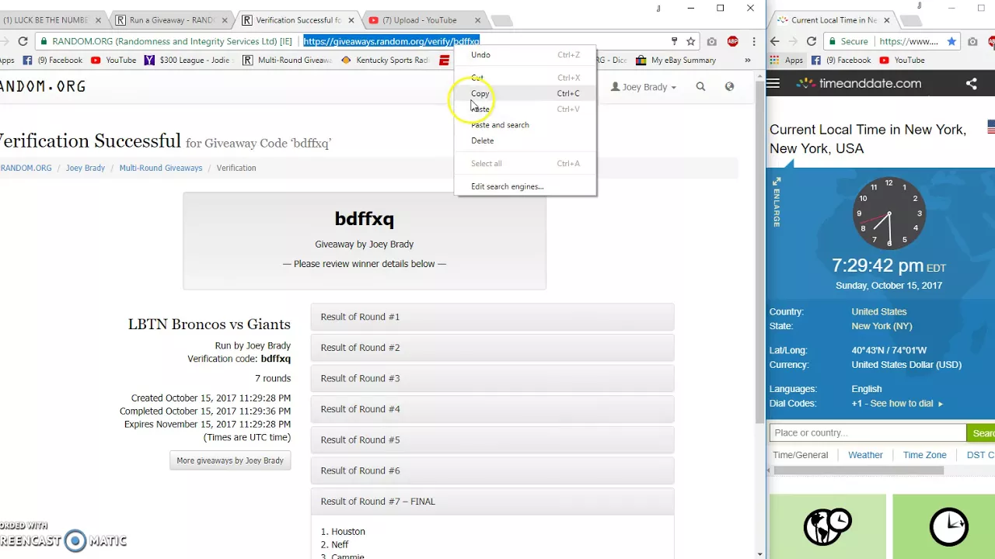Click the blue bookmark star in the timeanddate window
The height and width of the screenshot is (559, 995).
[x=951, y=41]
